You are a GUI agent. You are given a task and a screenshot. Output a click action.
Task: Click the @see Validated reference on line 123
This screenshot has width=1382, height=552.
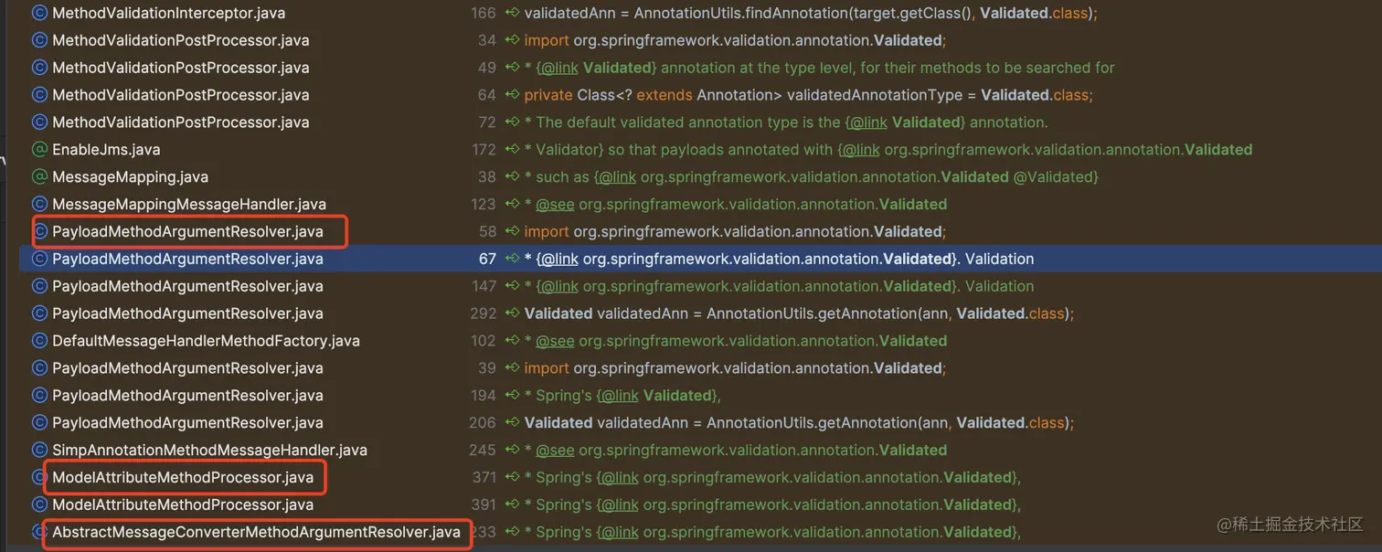click(x=556, y=204)
